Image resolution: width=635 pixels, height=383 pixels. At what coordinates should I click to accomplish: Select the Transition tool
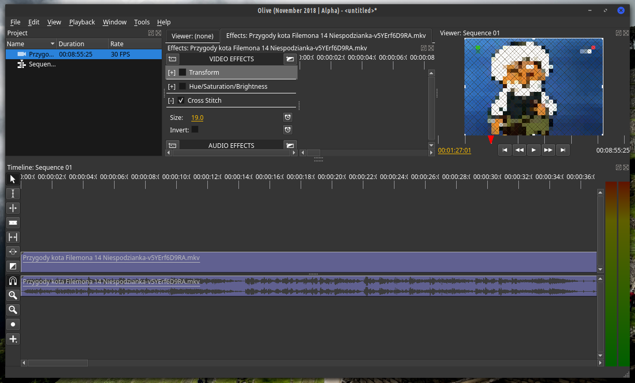(13, 266)
